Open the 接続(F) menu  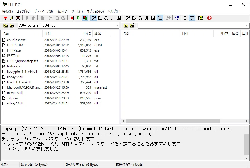click(x=8, y=11)
